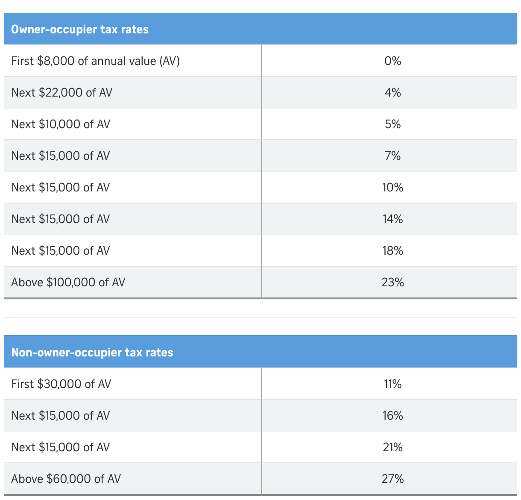Image resolution: width=521 pixels, height=500 pixels.
Task: Click the Owner-occupier tax rates header
Action: click(x=80, y=29)
